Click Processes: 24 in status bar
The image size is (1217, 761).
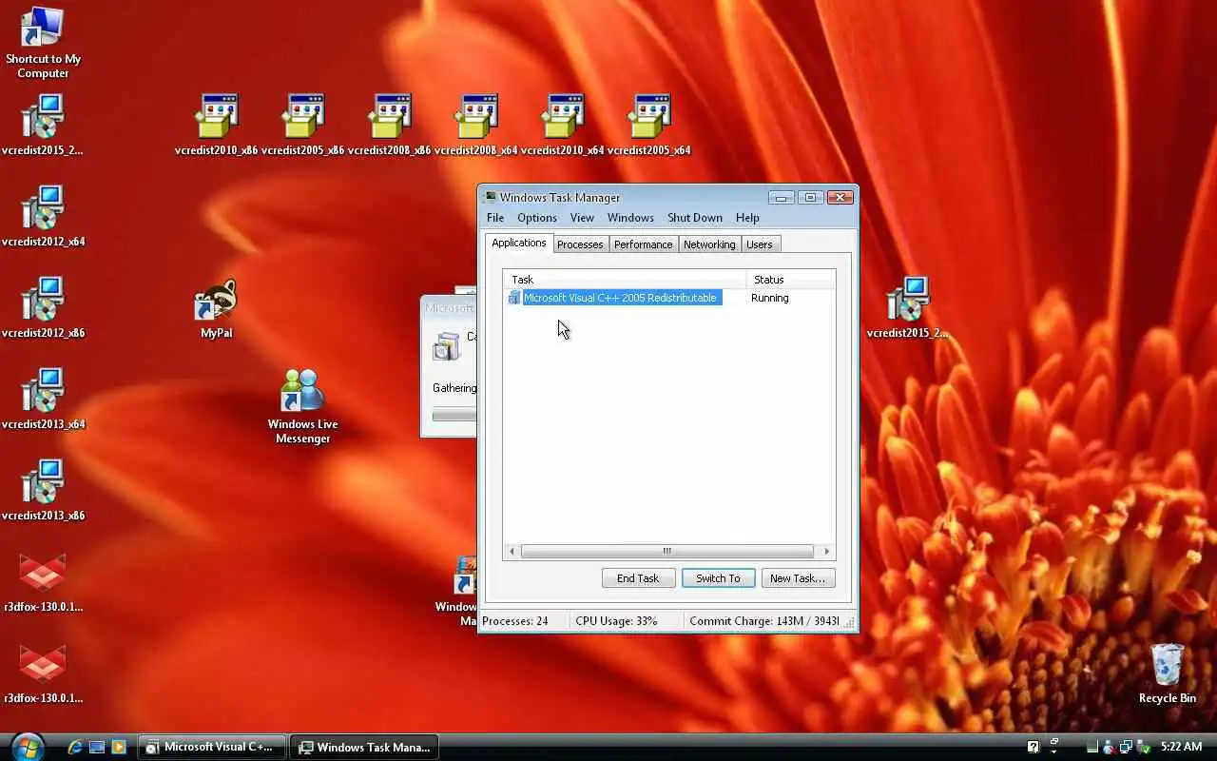(515, 621)
